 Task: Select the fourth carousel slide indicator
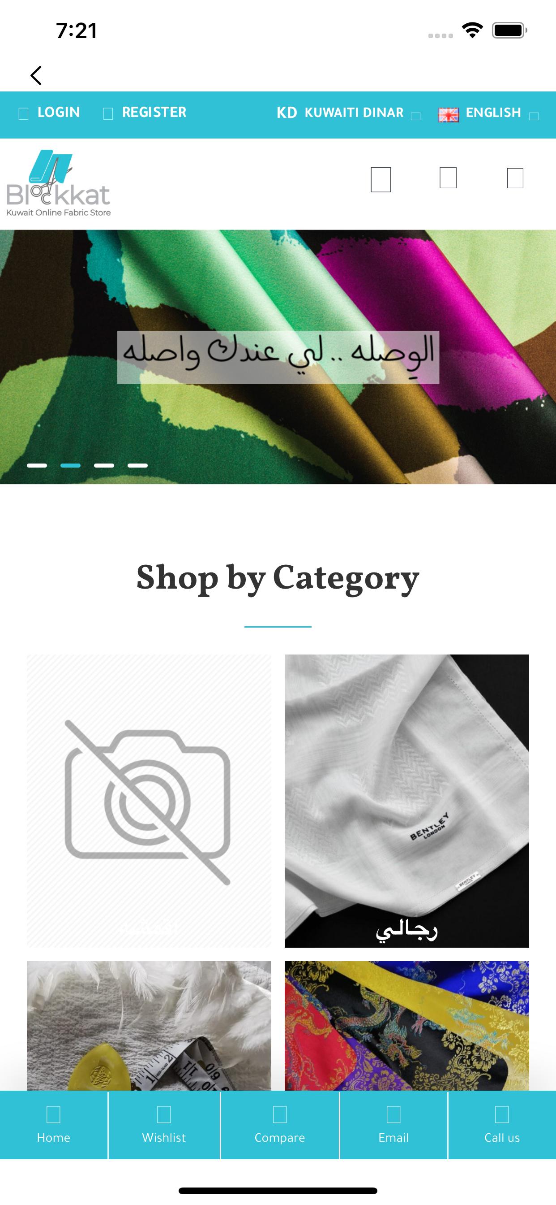coord(137,465)
